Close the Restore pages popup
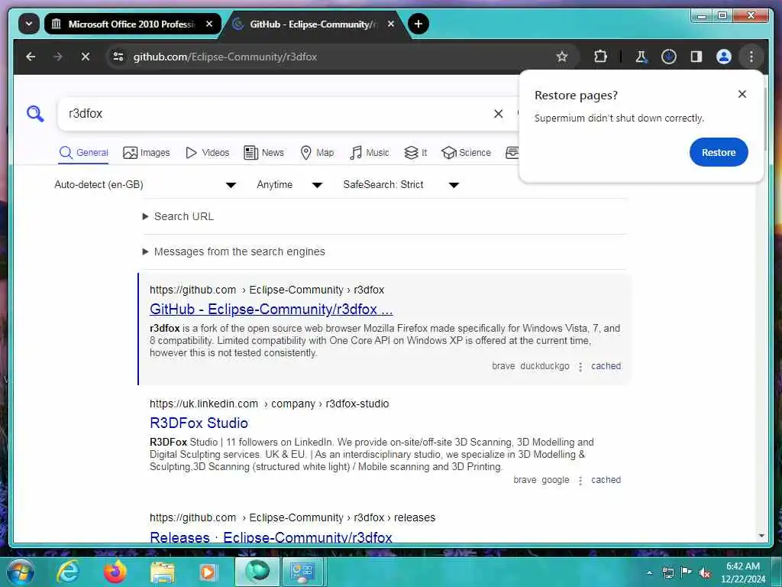The width and height of the screenshot is (782, 587). (742, 94)
